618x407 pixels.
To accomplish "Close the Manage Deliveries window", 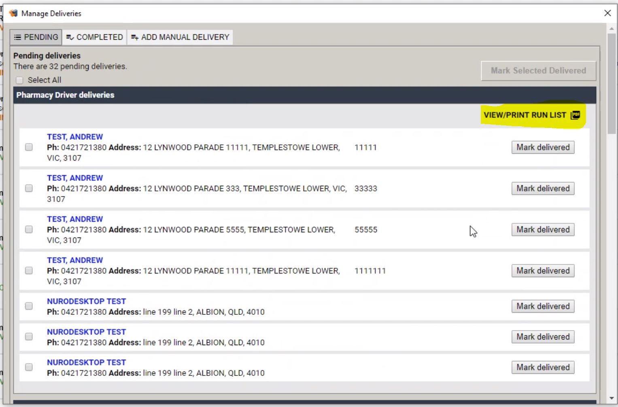I will [607, 13].
